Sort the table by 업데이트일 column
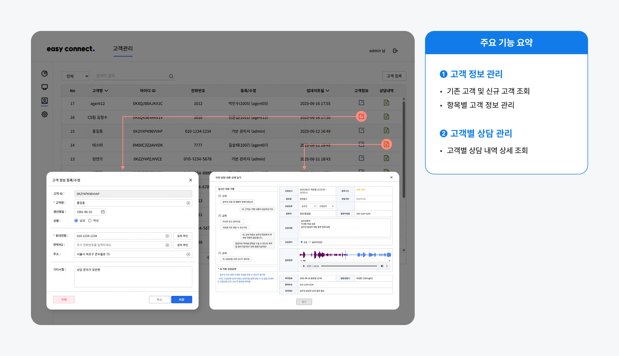619x356 pixels. click(x=318, y=91)
